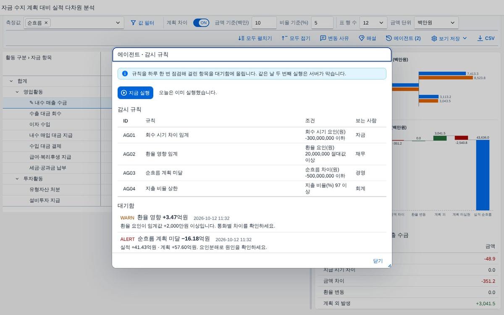Click the info icon in the notice banner
Screen dimensions: 504x315
[x=125, y=73]
